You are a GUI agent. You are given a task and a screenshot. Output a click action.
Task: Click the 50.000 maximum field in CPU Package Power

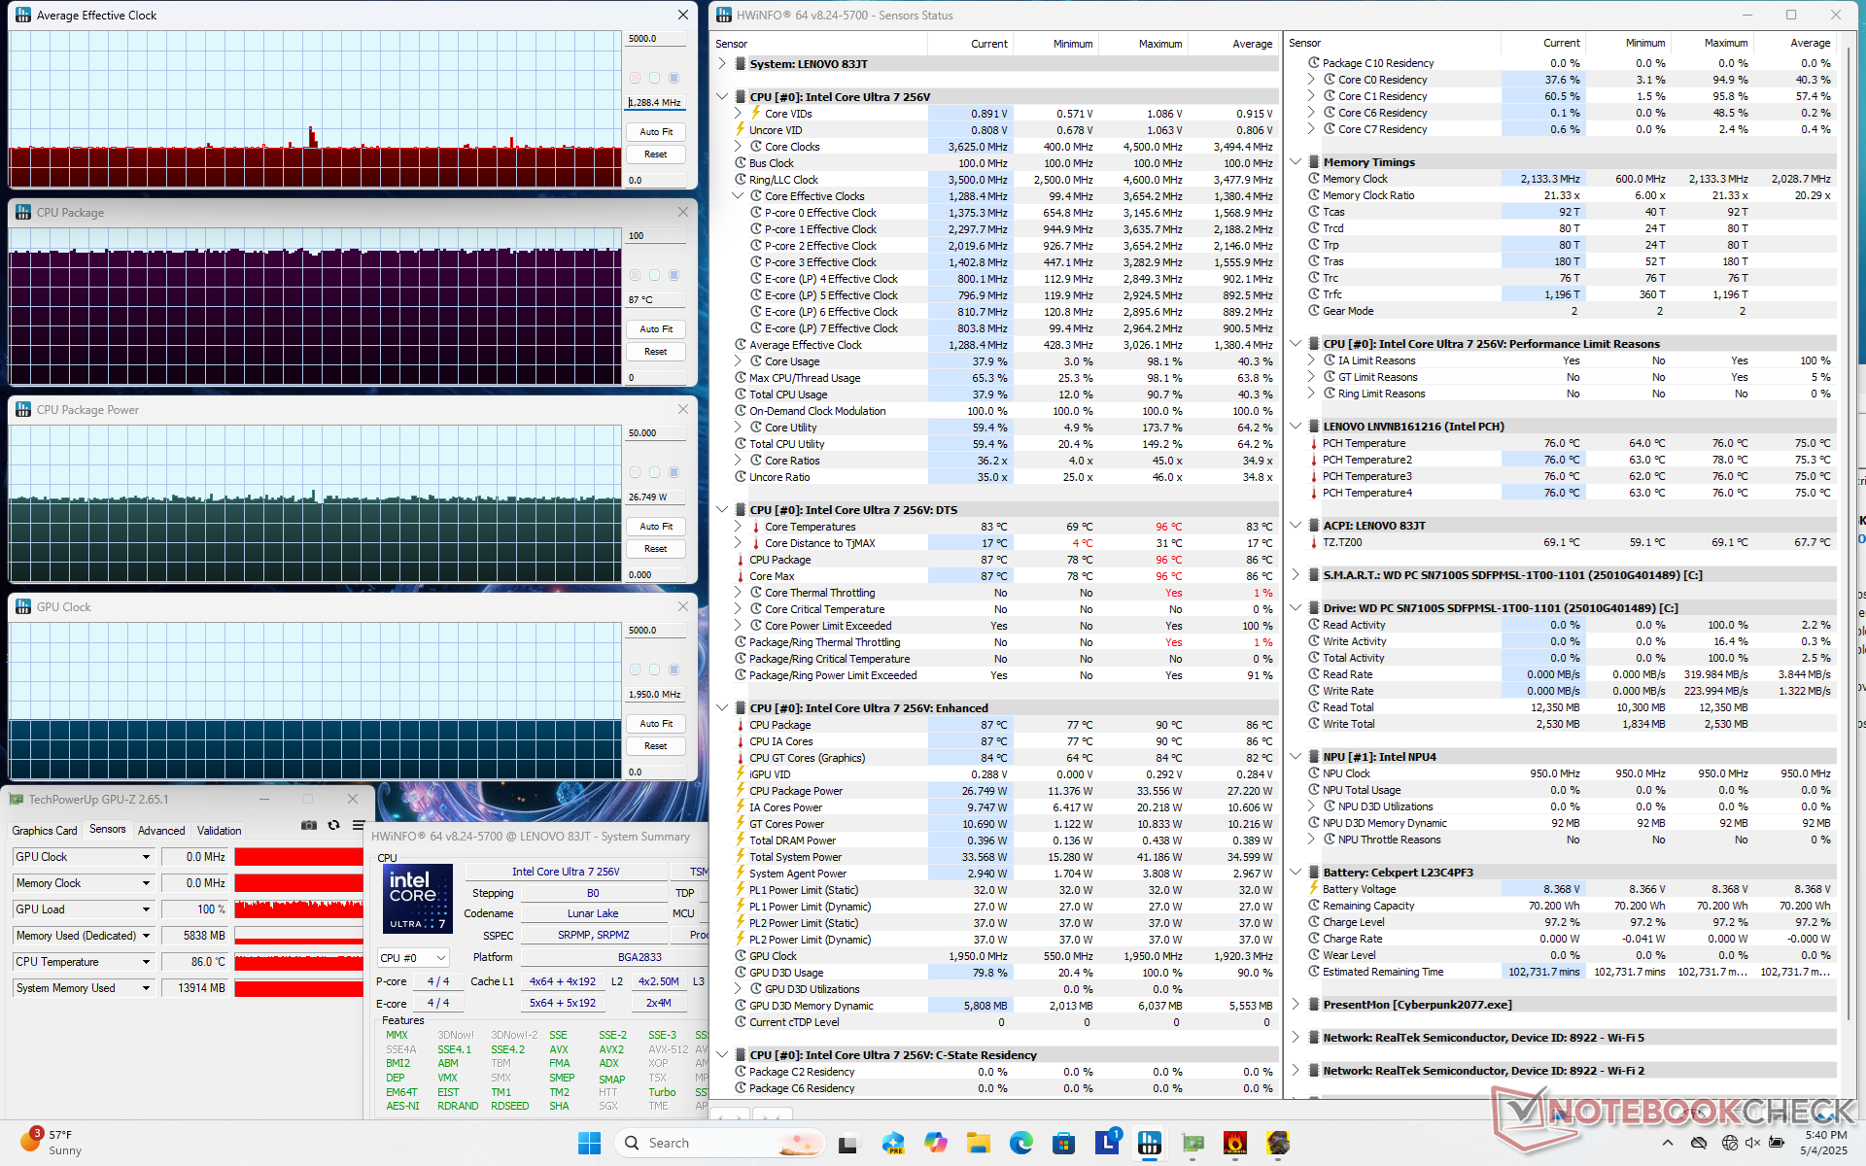point(656,433)
